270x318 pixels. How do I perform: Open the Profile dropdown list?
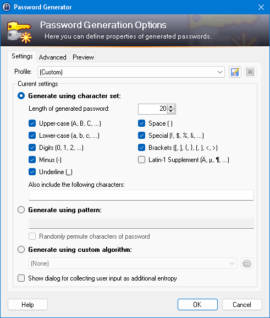[131, 72]
